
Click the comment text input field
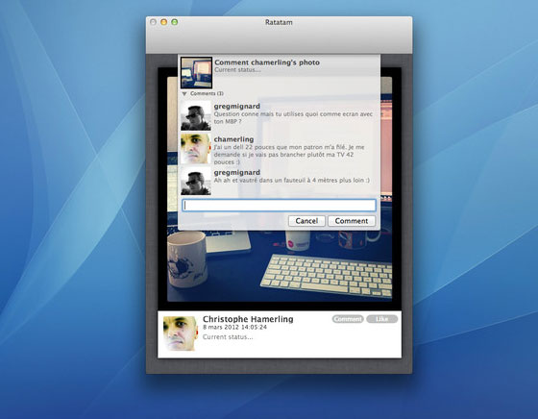click(x=279, y=206)
